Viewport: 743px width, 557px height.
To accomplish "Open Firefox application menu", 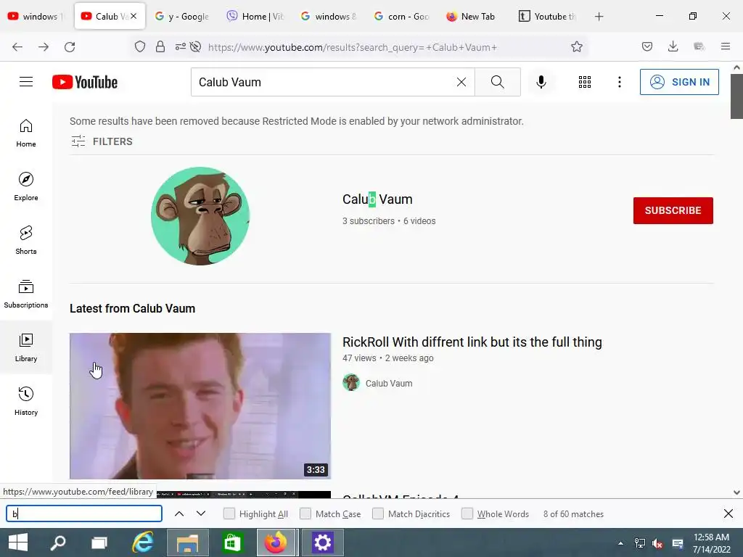I will (x=726, y=46).
